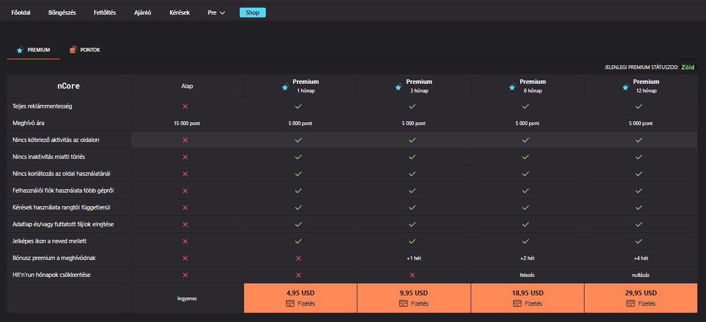Viewport: 706px width, 322px height.
Task: Click red X for Jelképes ikon in Alap column
Action: [185, 242]
